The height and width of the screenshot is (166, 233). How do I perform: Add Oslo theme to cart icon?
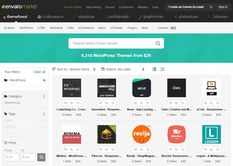(183, 103)
